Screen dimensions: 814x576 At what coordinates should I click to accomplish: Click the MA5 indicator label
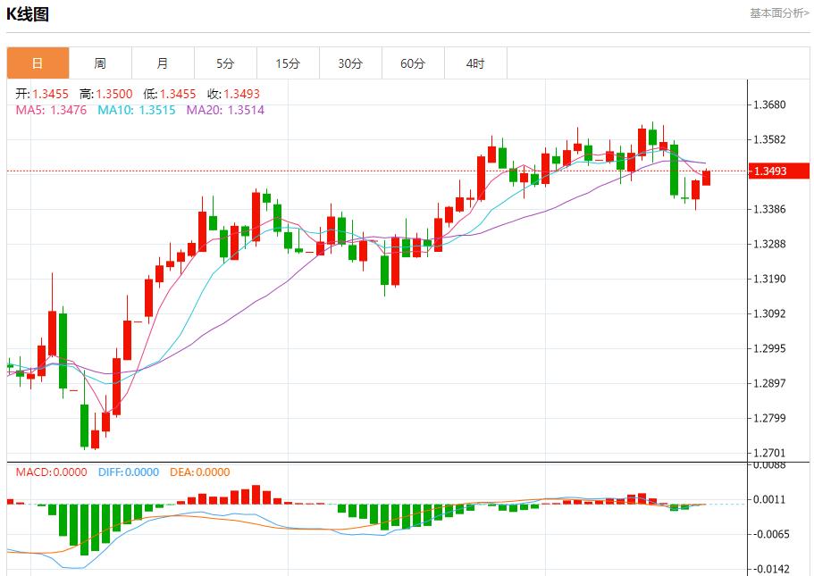[x=51, y=110]
